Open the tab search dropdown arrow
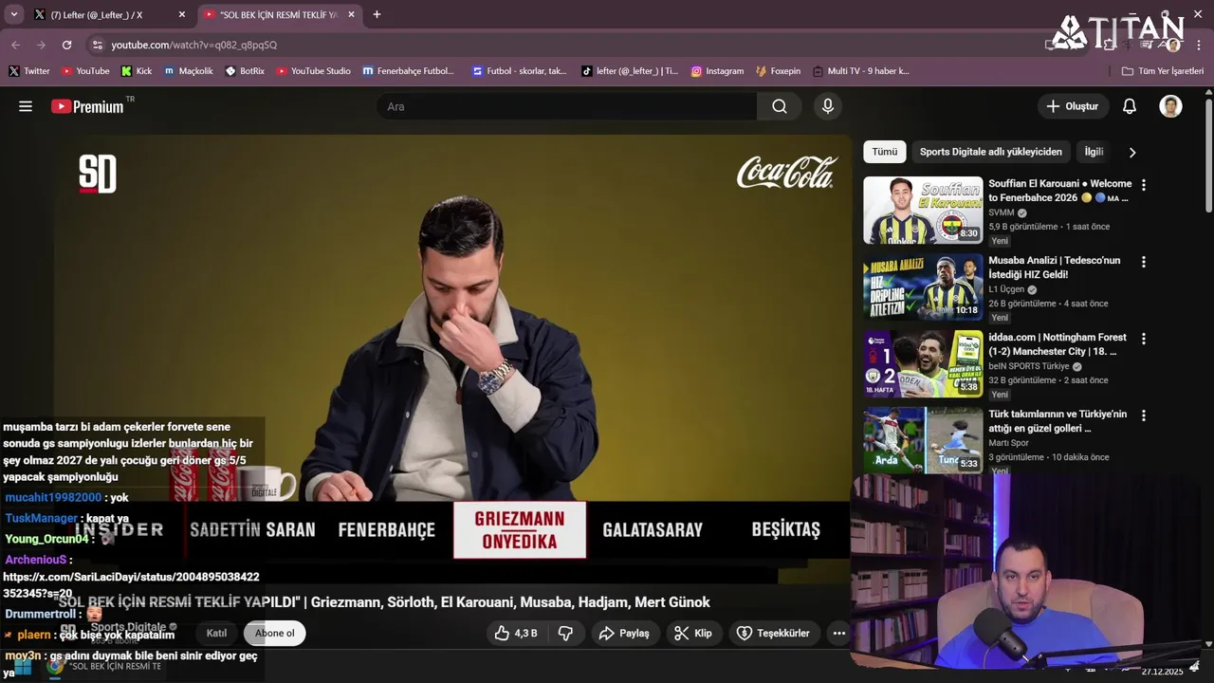 [x=14, y=14]
